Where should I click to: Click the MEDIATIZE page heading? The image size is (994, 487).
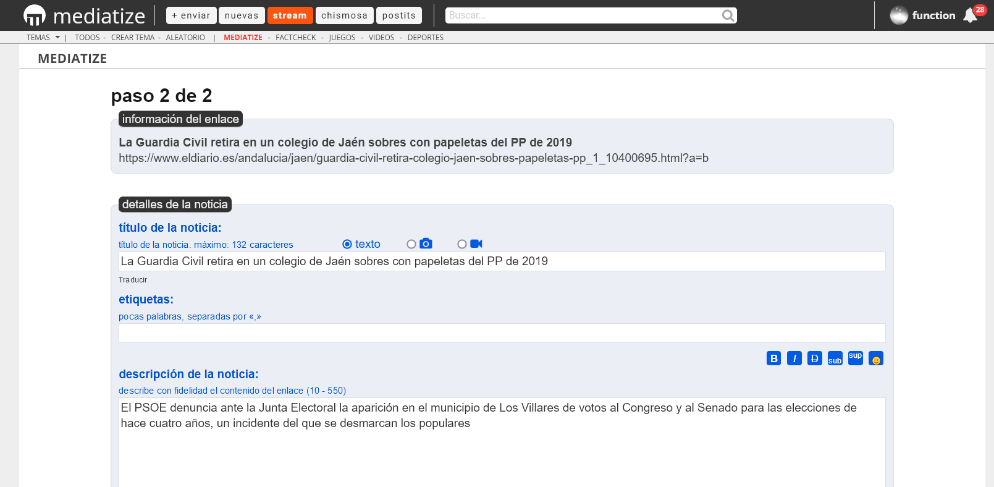click(x=72, y=59)
